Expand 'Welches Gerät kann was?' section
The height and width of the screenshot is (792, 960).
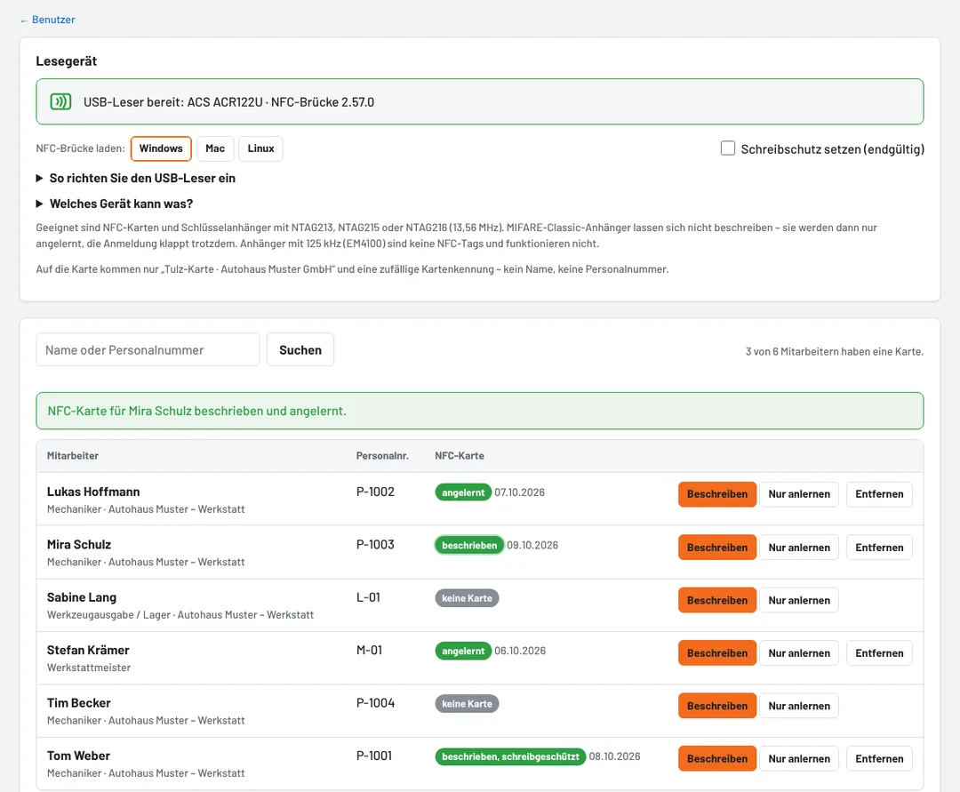point(115,204)
